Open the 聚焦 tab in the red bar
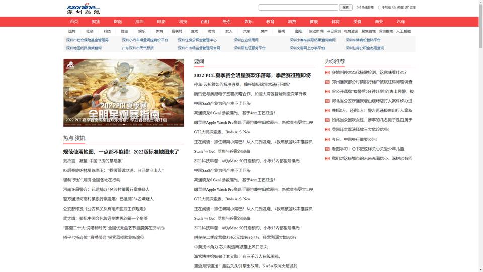Image resolution: width=483 pixels, height=272 pixels. 96,22
